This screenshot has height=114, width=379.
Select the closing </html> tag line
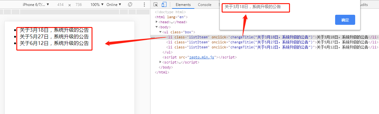point(162,72)
